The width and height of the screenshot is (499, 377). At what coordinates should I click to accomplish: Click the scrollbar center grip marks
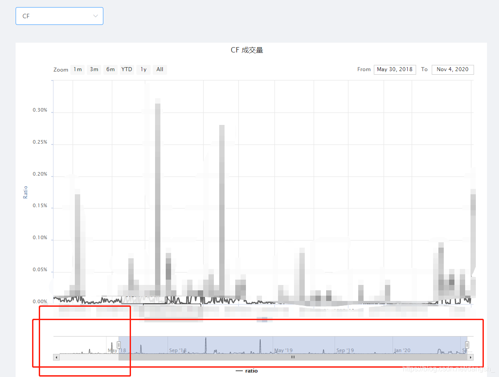point(293,357)
